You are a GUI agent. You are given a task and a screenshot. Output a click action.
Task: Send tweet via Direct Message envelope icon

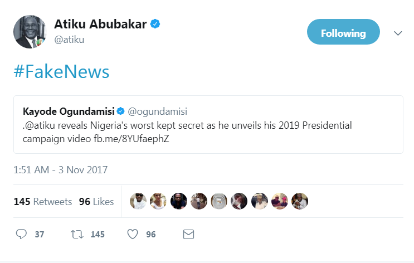pos(188,234)
